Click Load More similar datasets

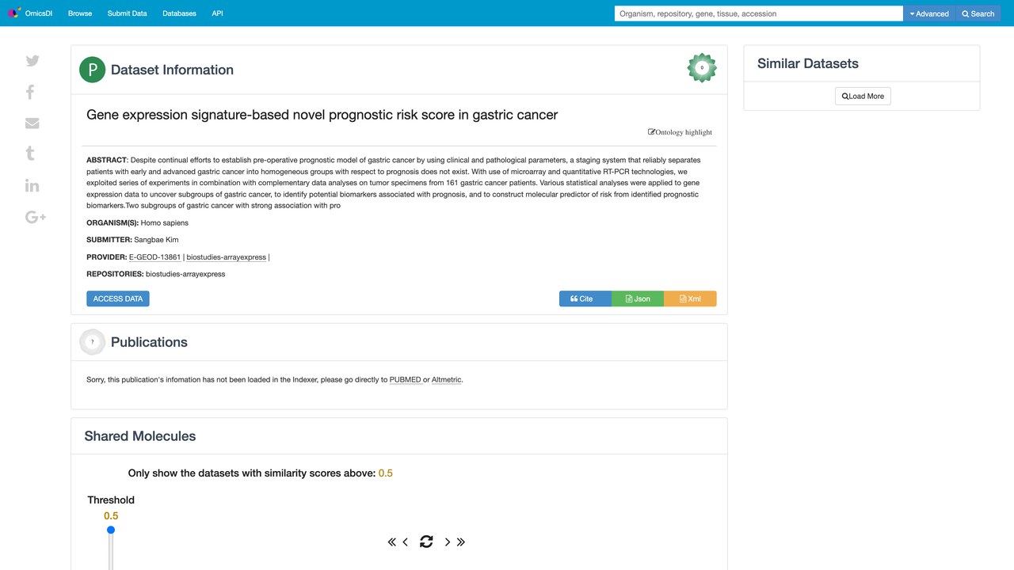863,96
